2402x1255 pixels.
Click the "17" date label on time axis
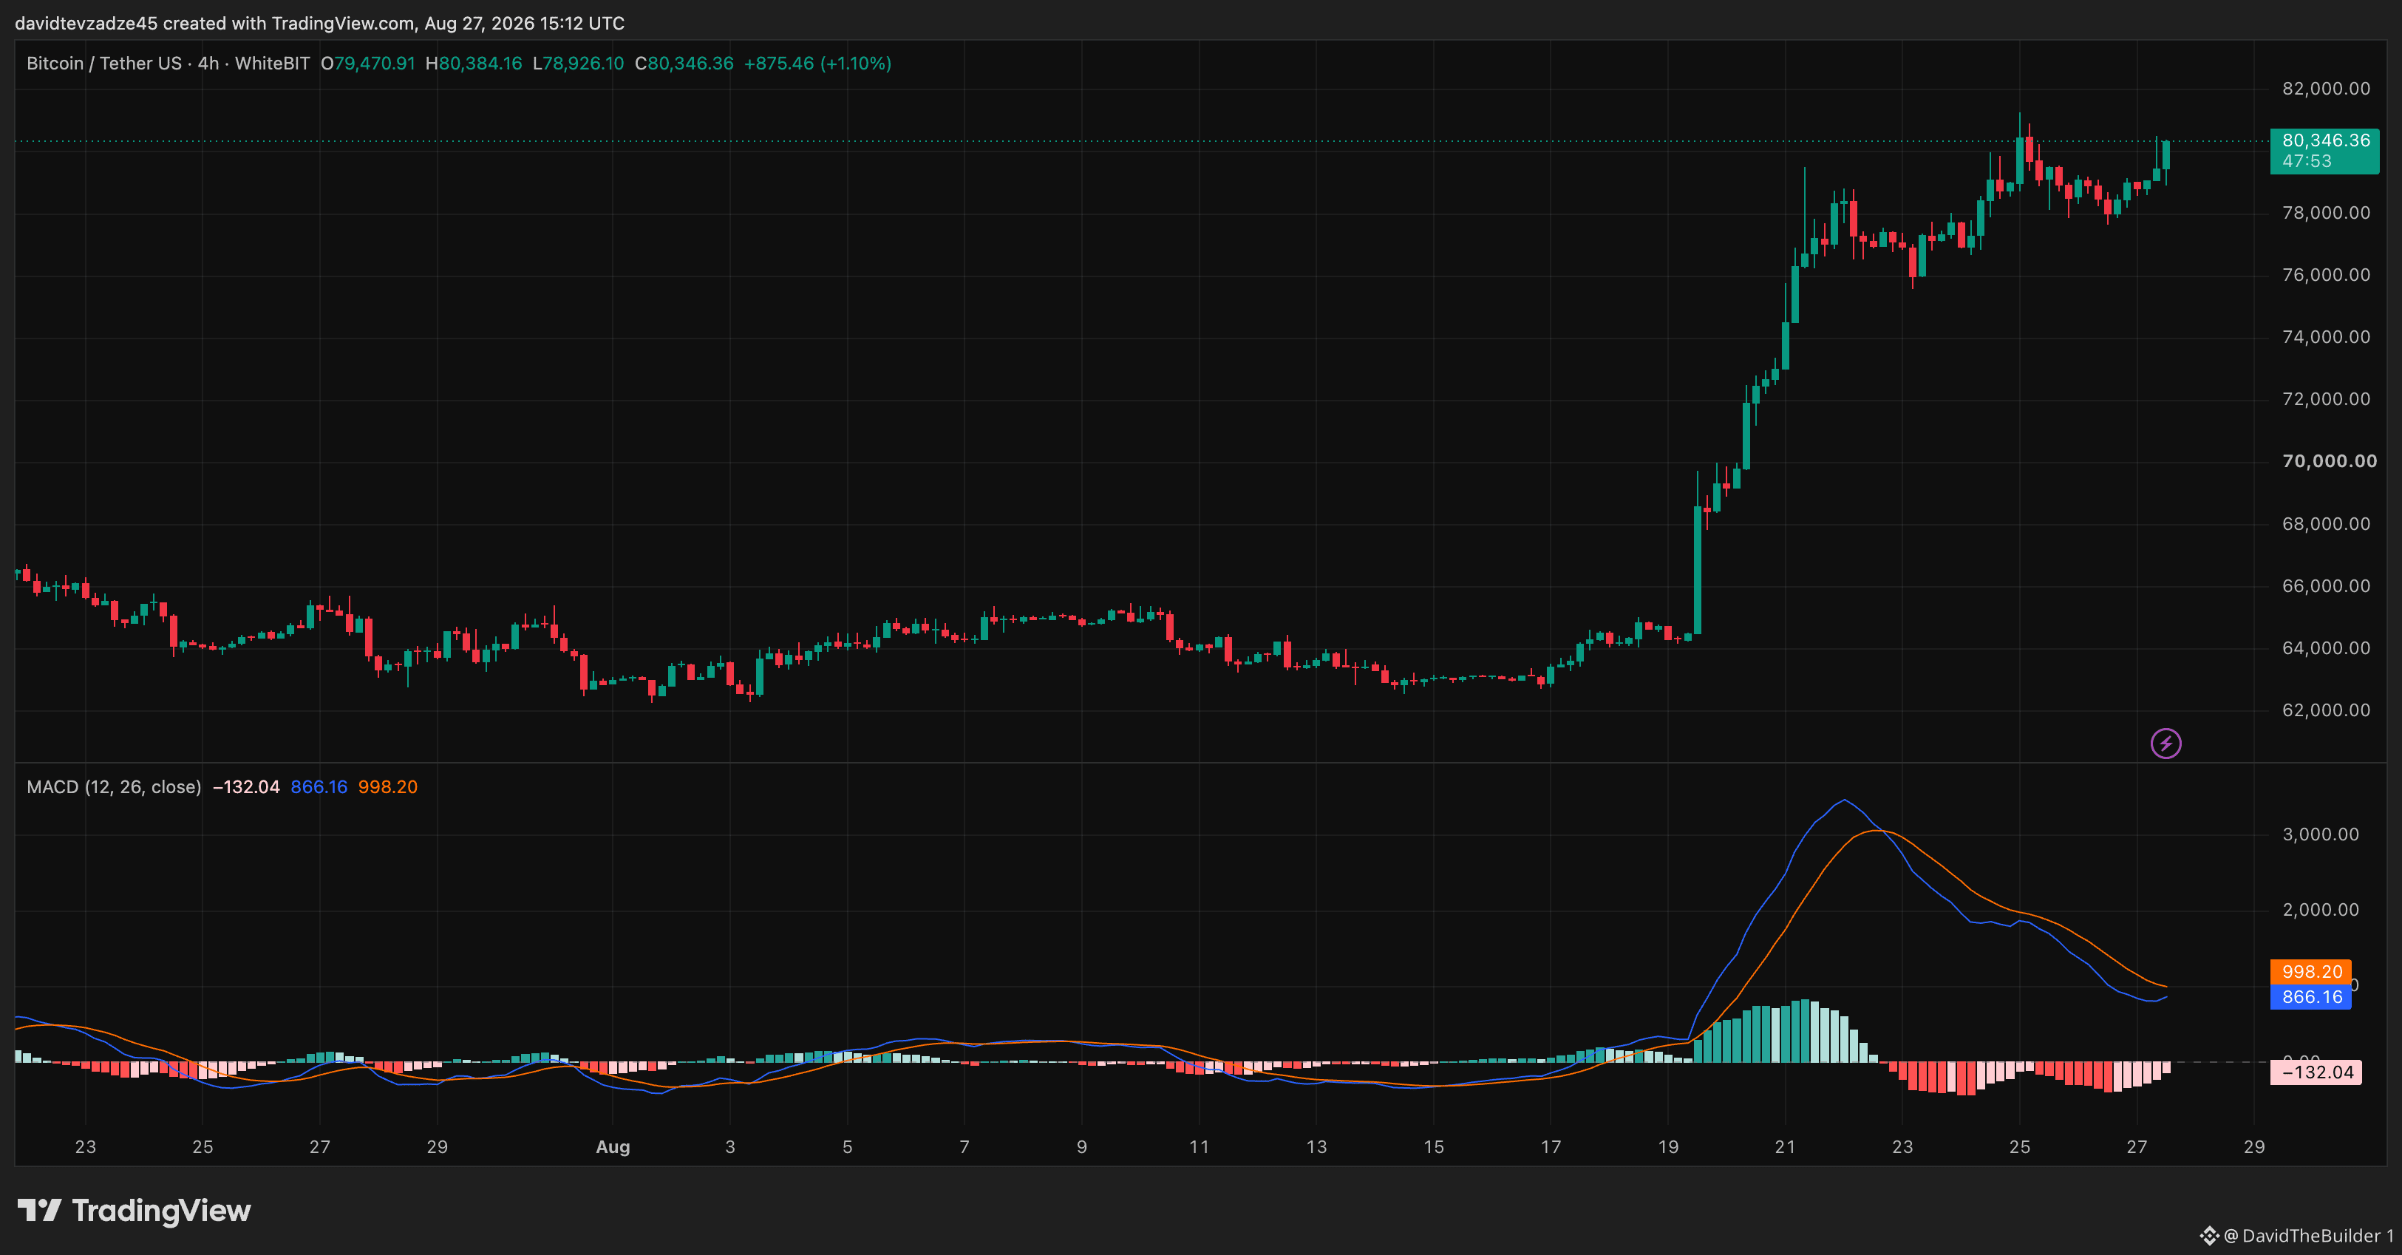1551,1147
